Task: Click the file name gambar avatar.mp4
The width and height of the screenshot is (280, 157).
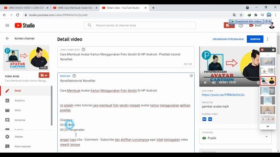Action: pyautogui.click(x=215, y=106)
